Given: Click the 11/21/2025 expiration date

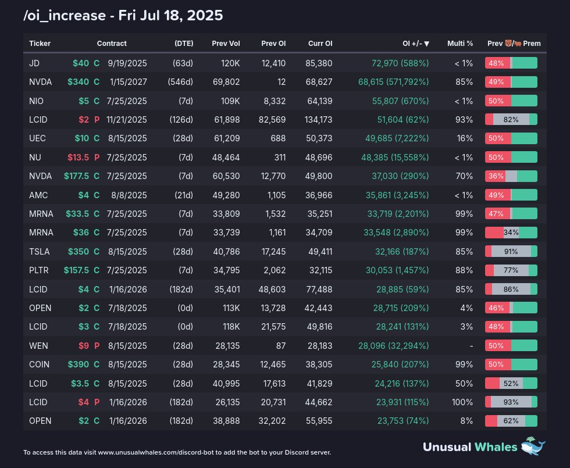Looking at the screenshot, I should coord(127,120).
